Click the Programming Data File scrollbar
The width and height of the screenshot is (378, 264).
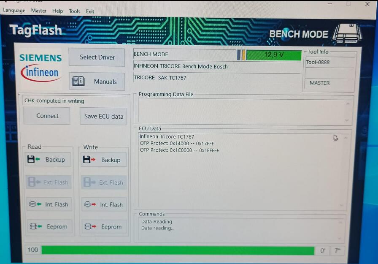[347, 112]
